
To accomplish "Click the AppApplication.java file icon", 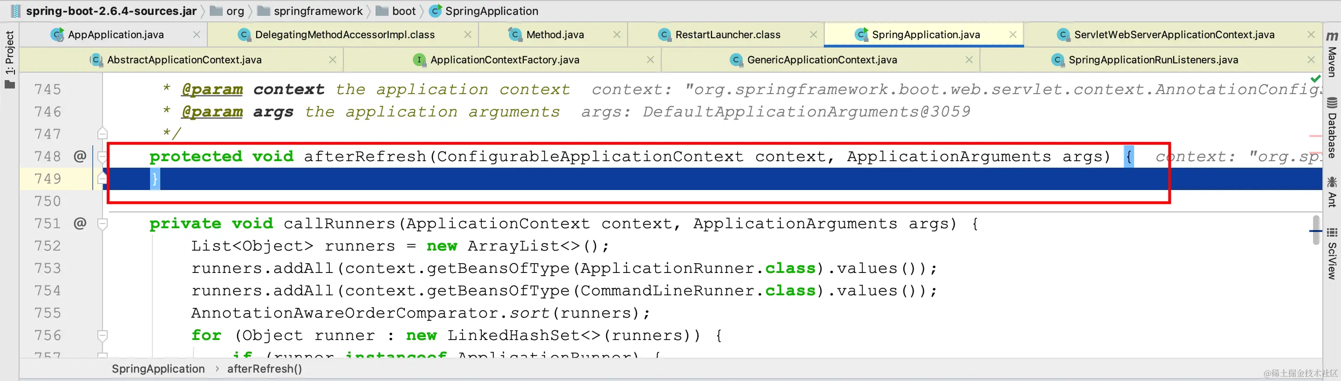I will pyautogui.click(x=57, y=34).
